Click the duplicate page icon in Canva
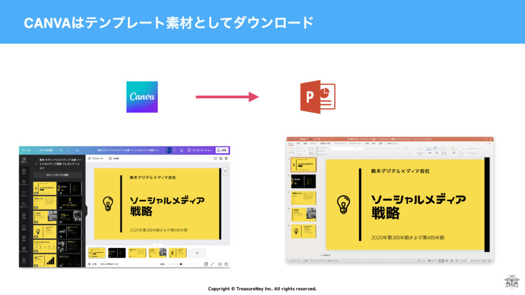The height and width of the screenshot is (295, 525). point(220,159)
